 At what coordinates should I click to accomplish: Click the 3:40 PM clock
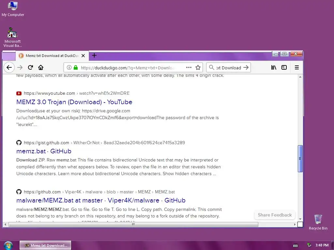pyautogui.click(x=322, y=245)
